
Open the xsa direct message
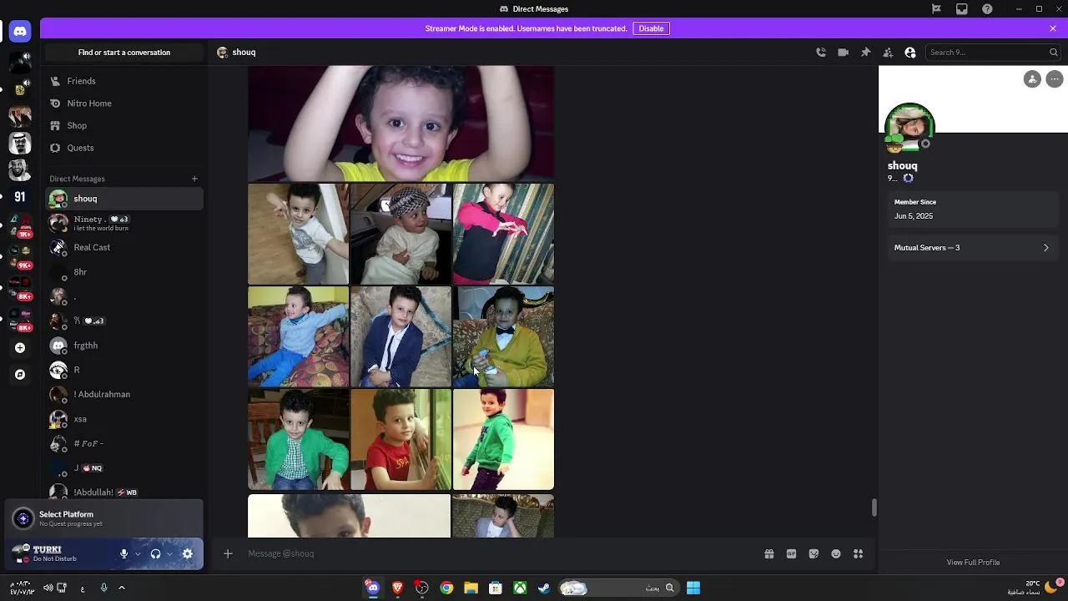point(124,419)
